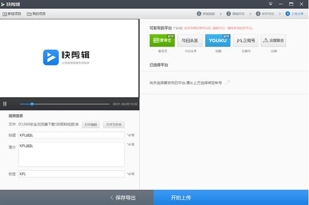
Task: Open the title bar dropdown menu arrow
Action: pos(271,4)
